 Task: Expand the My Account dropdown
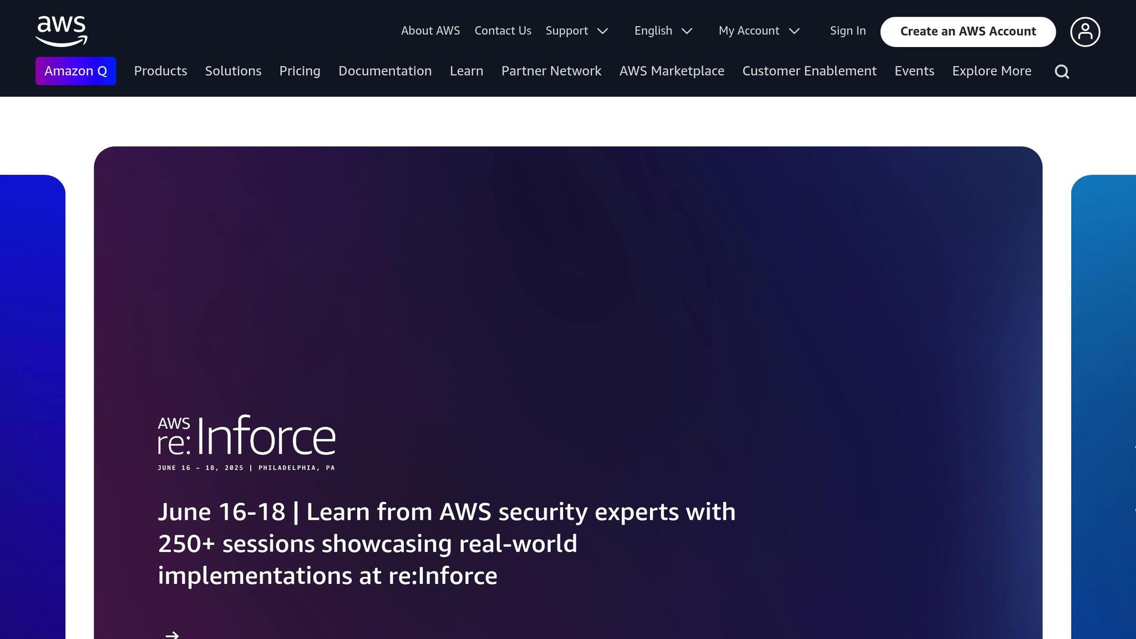pyautogui.click(x=759, y=31)
